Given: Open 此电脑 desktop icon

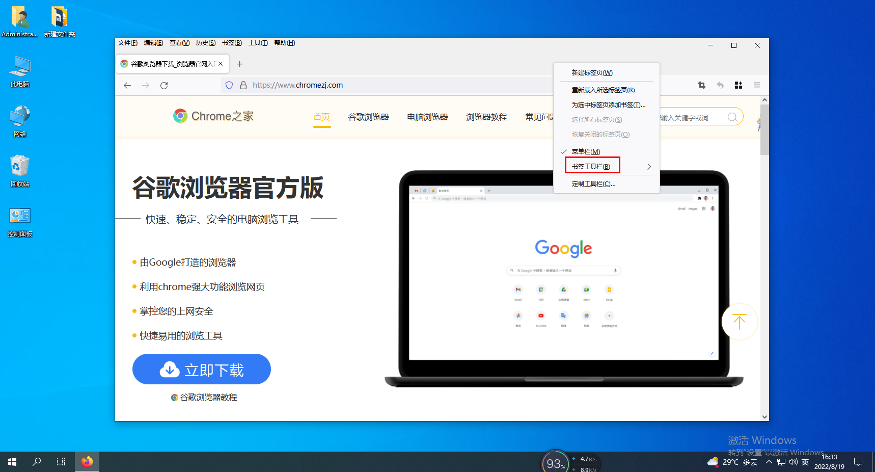Looking at the screenshot, I should [x=20, y=71].
